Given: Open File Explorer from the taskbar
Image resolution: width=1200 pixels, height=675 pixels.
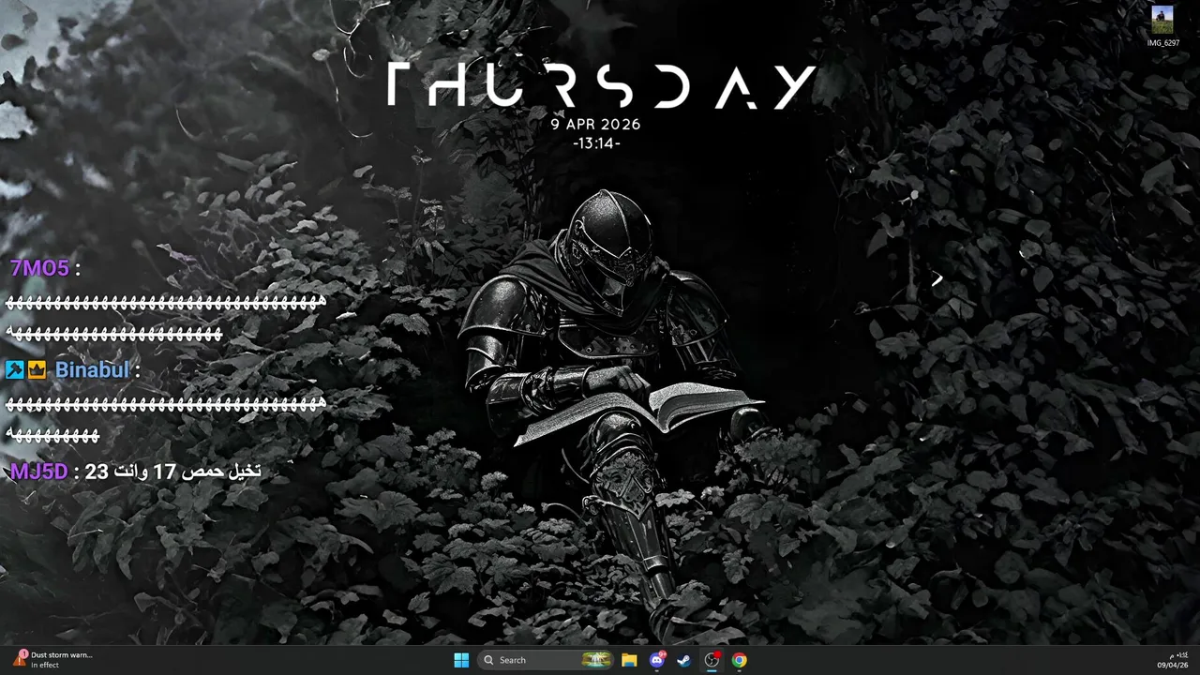Looking at the screenshot, I should click(x=629, y=660).
